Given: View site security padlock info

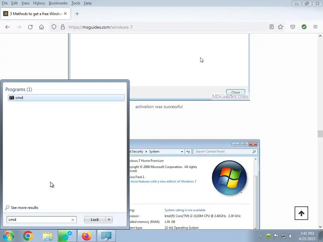Looking at the screenshot, I should tap(63, 27).
